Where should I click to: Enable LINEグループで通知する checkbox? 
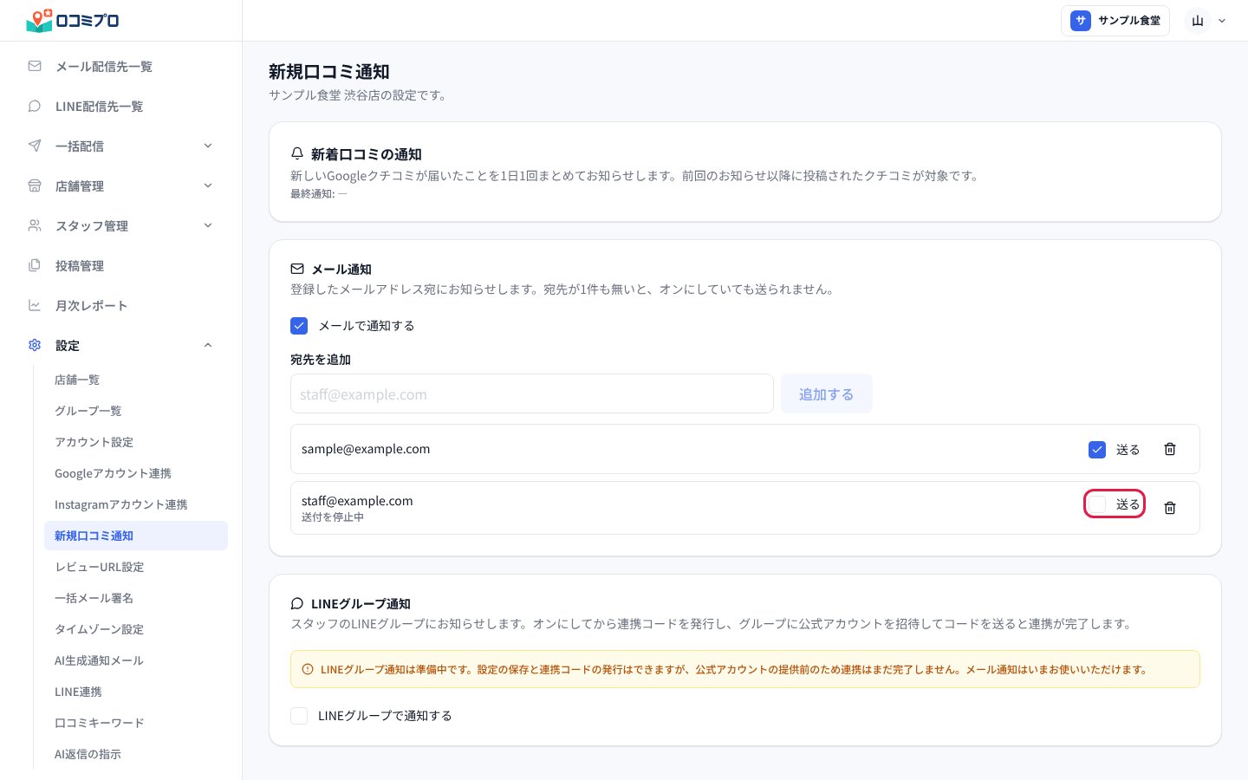tap(299, 716)
